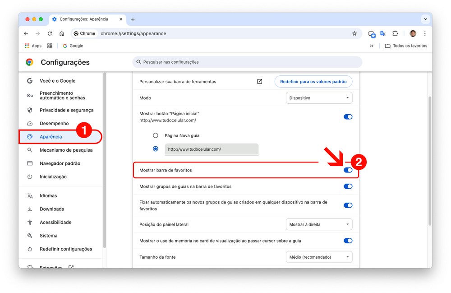Image resolution: width=451 pixels, height=293 pixels.
Task: Click the Google Translate extension icon
Action: pos(383,33)
